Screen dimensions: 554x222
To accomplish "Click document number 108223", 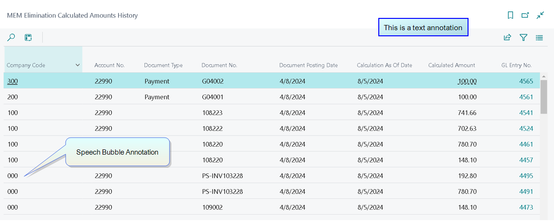I will (x=212, y=113).
